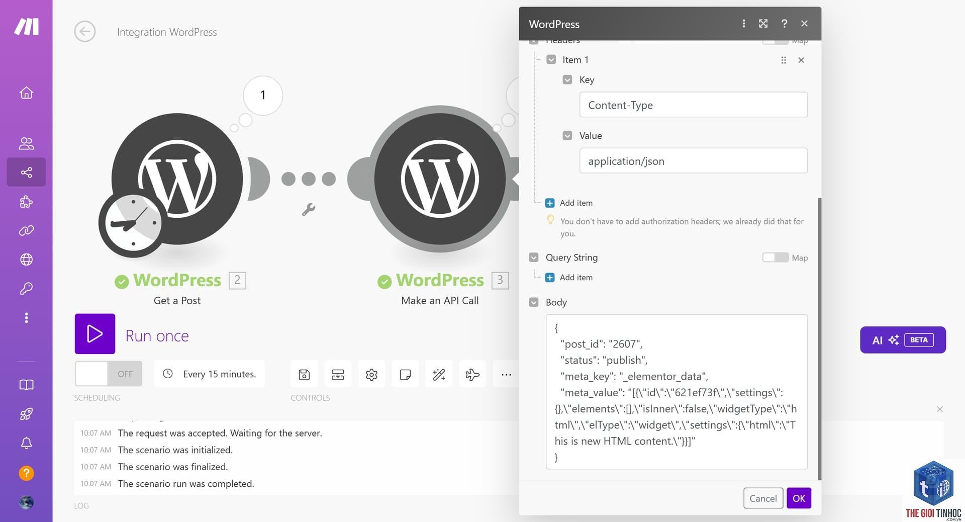Click the wrench filter icon between modules
Viewport: 965px width, 522px height.
point(309,209)
